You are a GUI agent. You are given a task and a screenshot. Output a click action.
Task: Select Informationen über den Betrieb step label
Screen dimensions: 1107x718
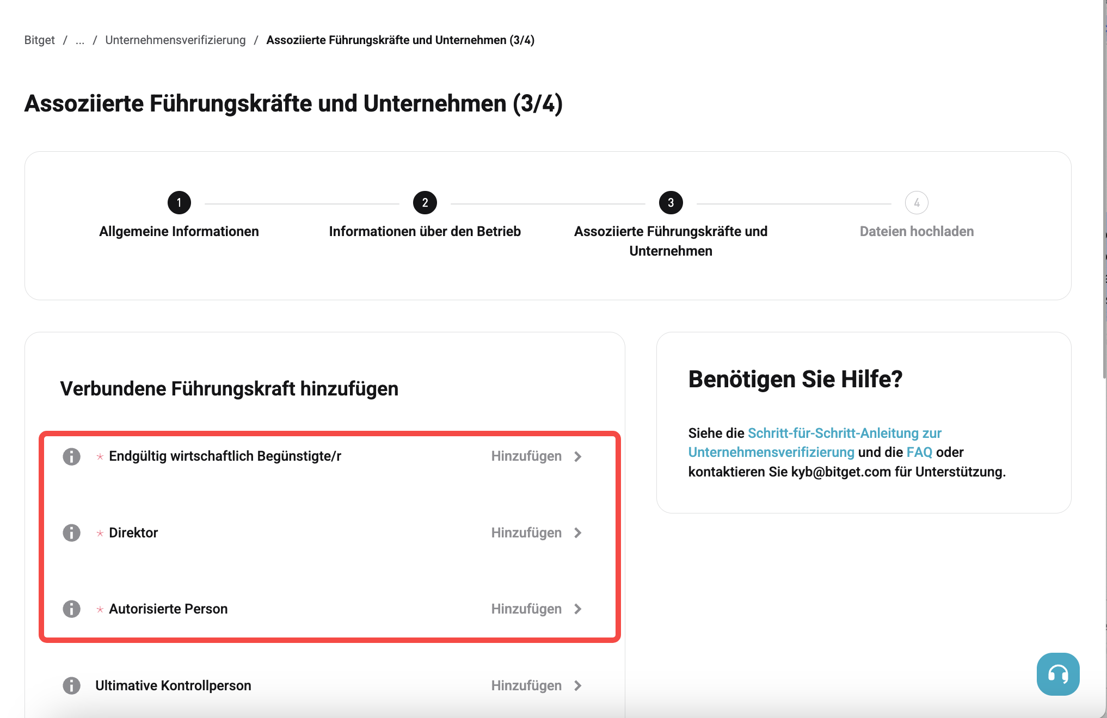(425, 231)
